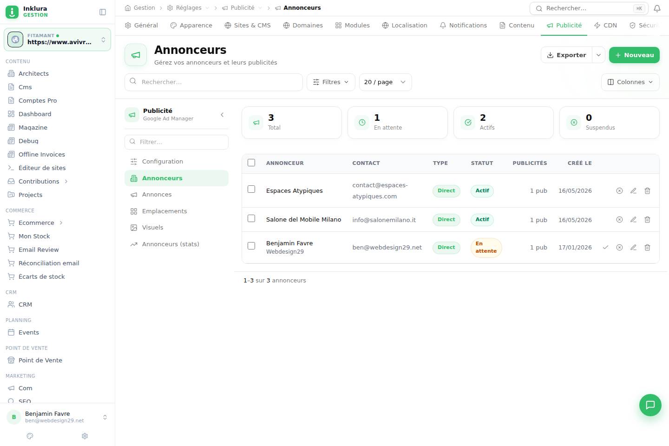This screenshot has height=446, width=669.
Task: Open the 20 / page dropdown
Action: click(x=385, y=82)
